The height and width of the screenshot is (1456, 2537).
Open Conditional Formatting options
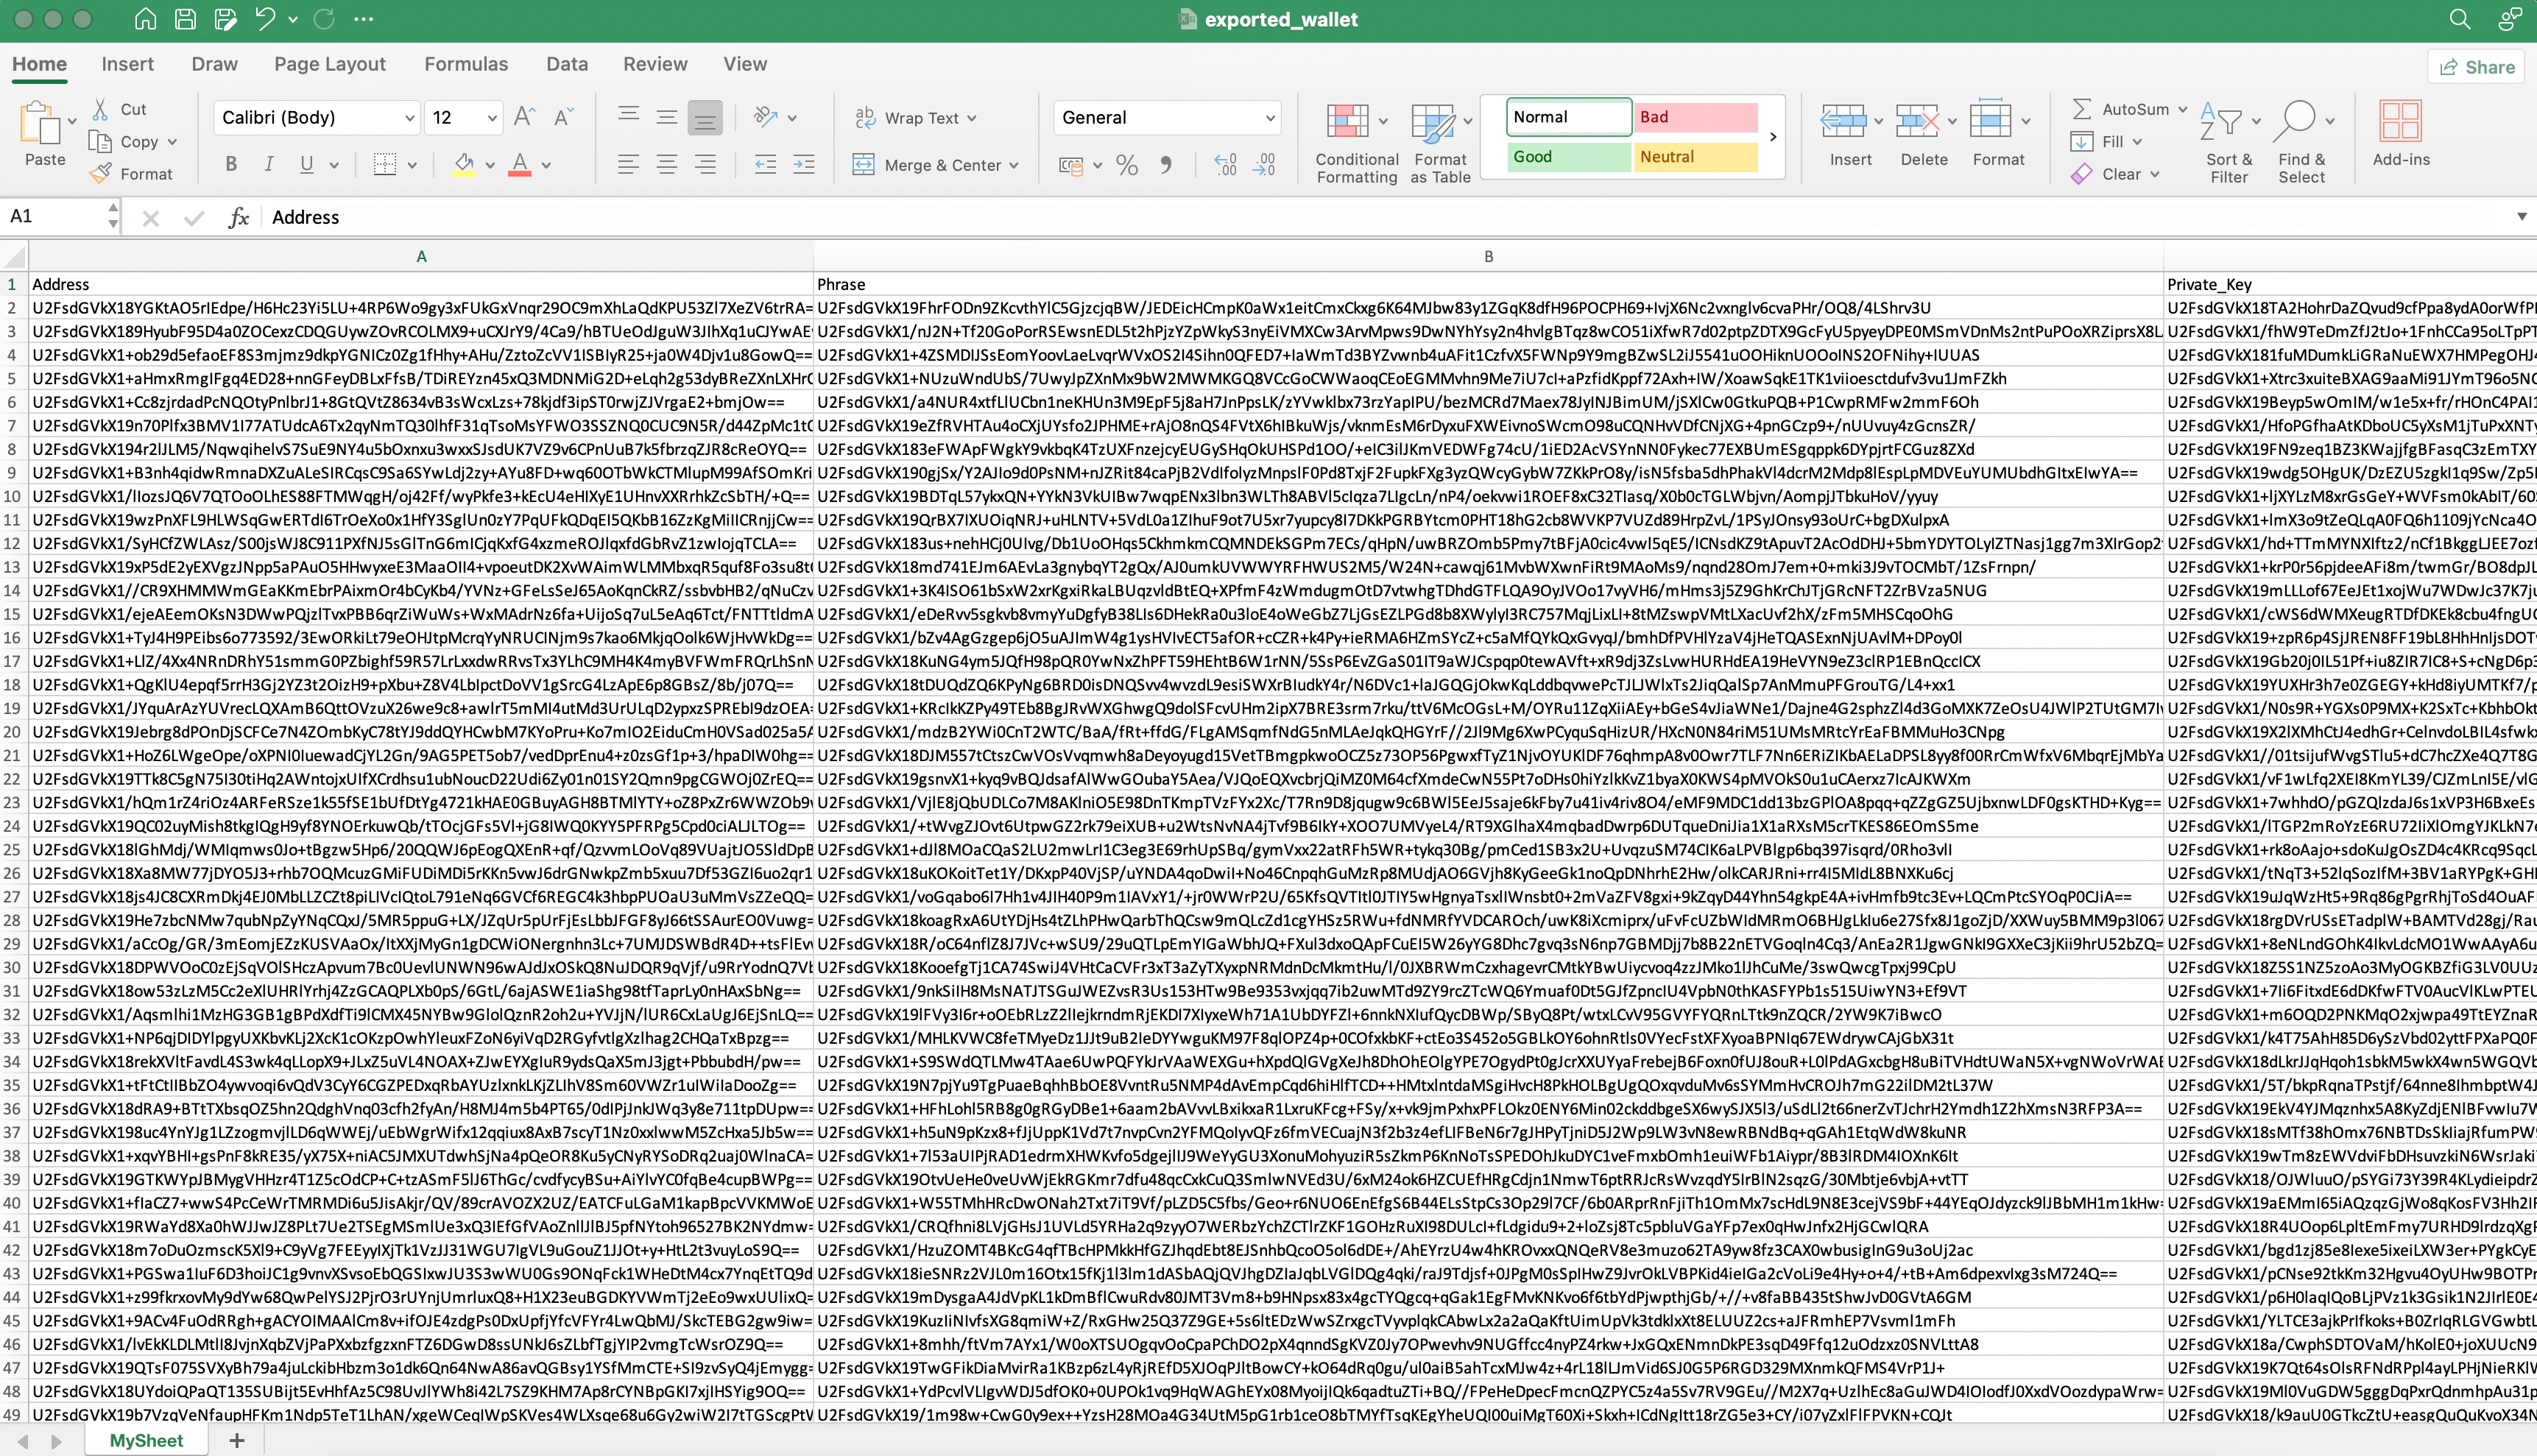point(1356,140)
